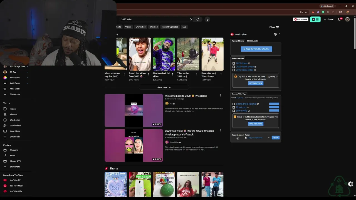Select the Watched filter chip
Screen dimensions: 356x200
[x=154, y=27]
